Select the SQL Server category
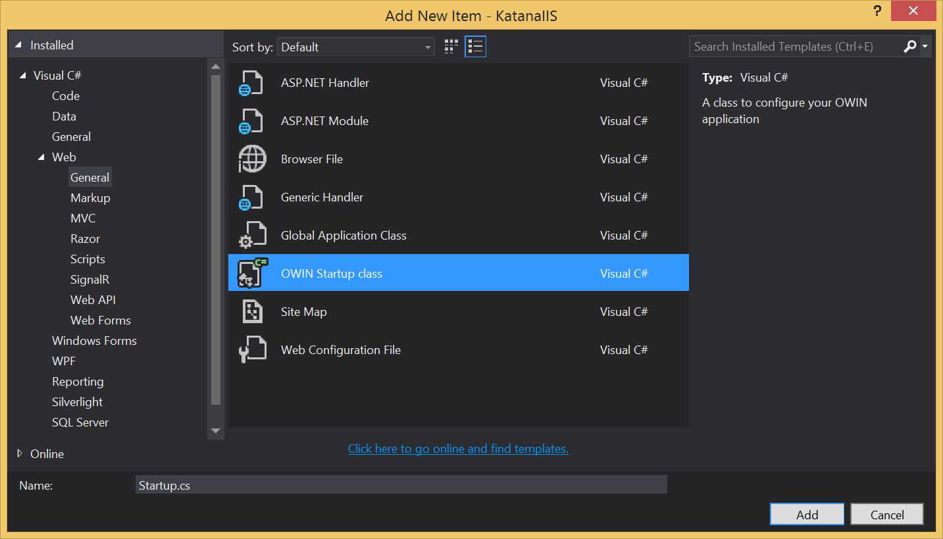 80,423
